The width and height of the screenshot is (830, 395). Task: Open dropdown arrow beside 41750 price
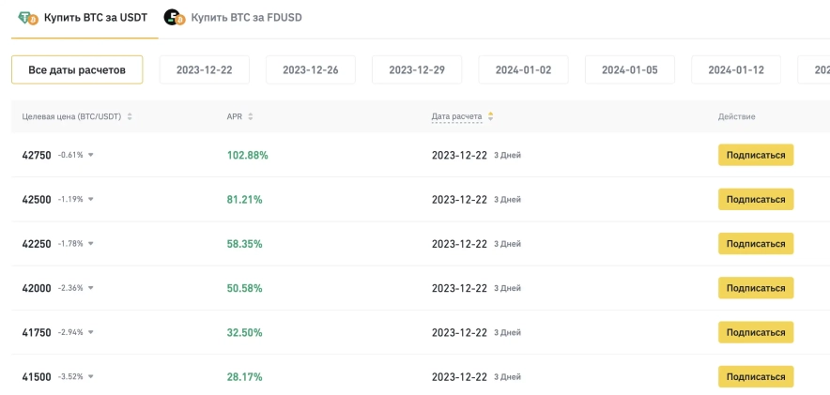coord(91,332)
